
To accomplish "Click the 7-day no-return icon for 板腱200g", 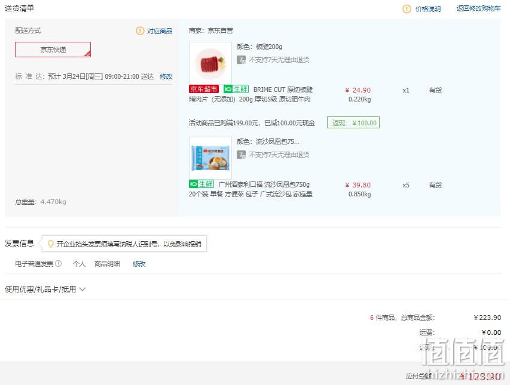I will tap(241, 60).
